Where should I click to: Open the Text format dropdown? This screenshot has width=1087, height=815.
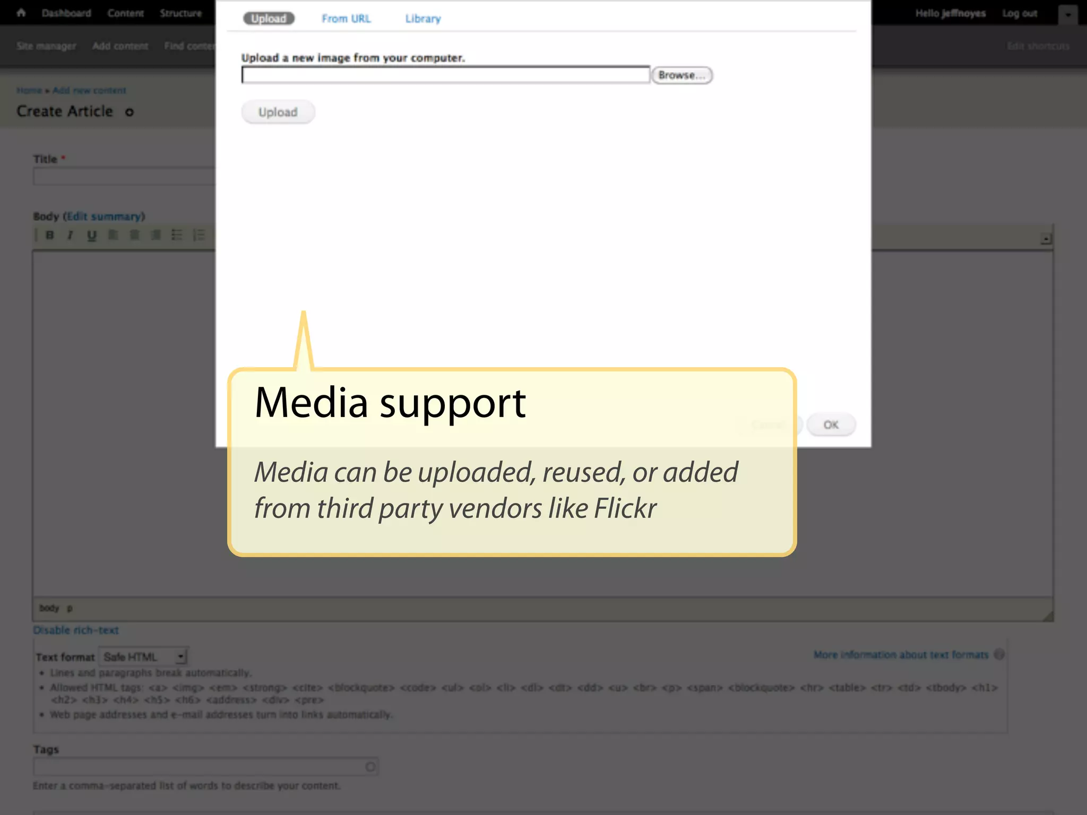[144, 657]
